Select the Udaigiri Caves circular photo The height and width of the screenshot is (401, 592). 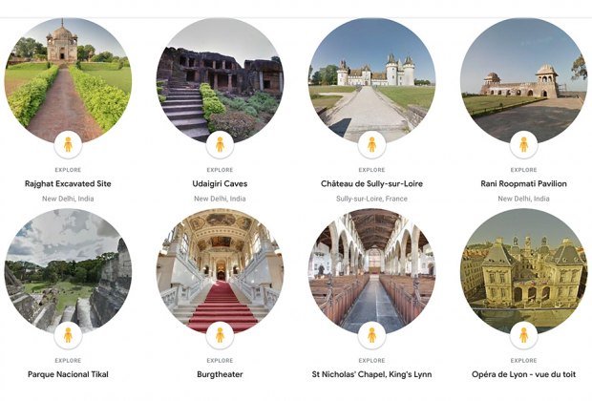click(221, 80)
